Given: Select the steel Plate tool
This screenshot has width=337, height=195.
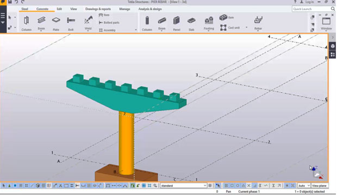Looking at the screenshot, I should click(x=56, y=24).
